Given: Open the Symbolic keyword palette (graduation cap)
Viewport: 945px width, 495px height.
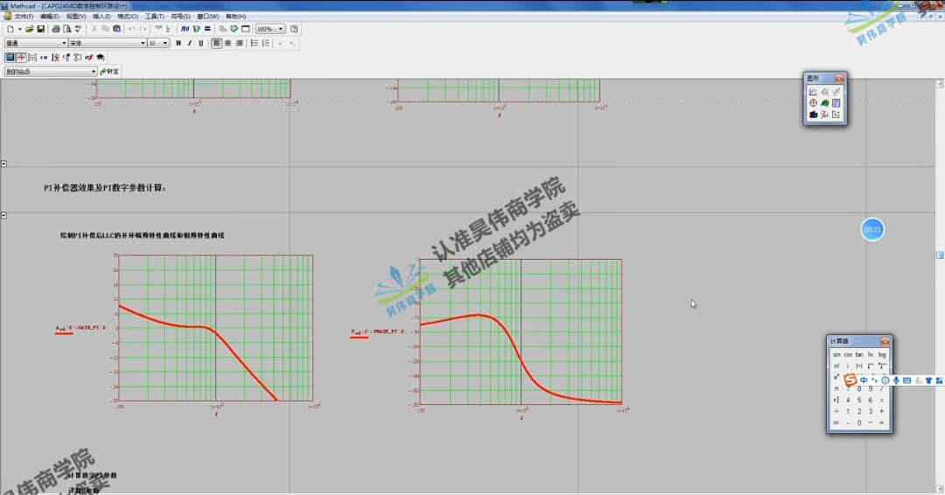Looking at the screenshot, I should point(101,57).
